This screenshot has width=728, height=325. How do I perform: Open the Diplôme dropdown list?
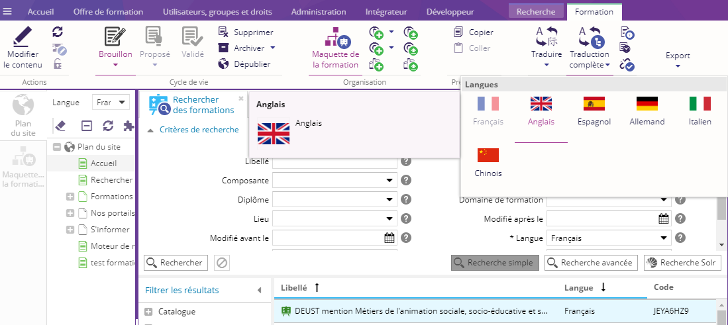tap(389, 200)
